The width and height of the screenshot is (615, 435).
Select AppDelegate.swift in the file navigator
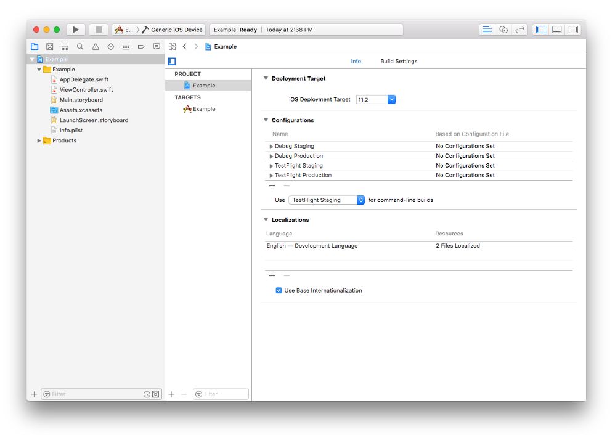click(x=84, y=79)
